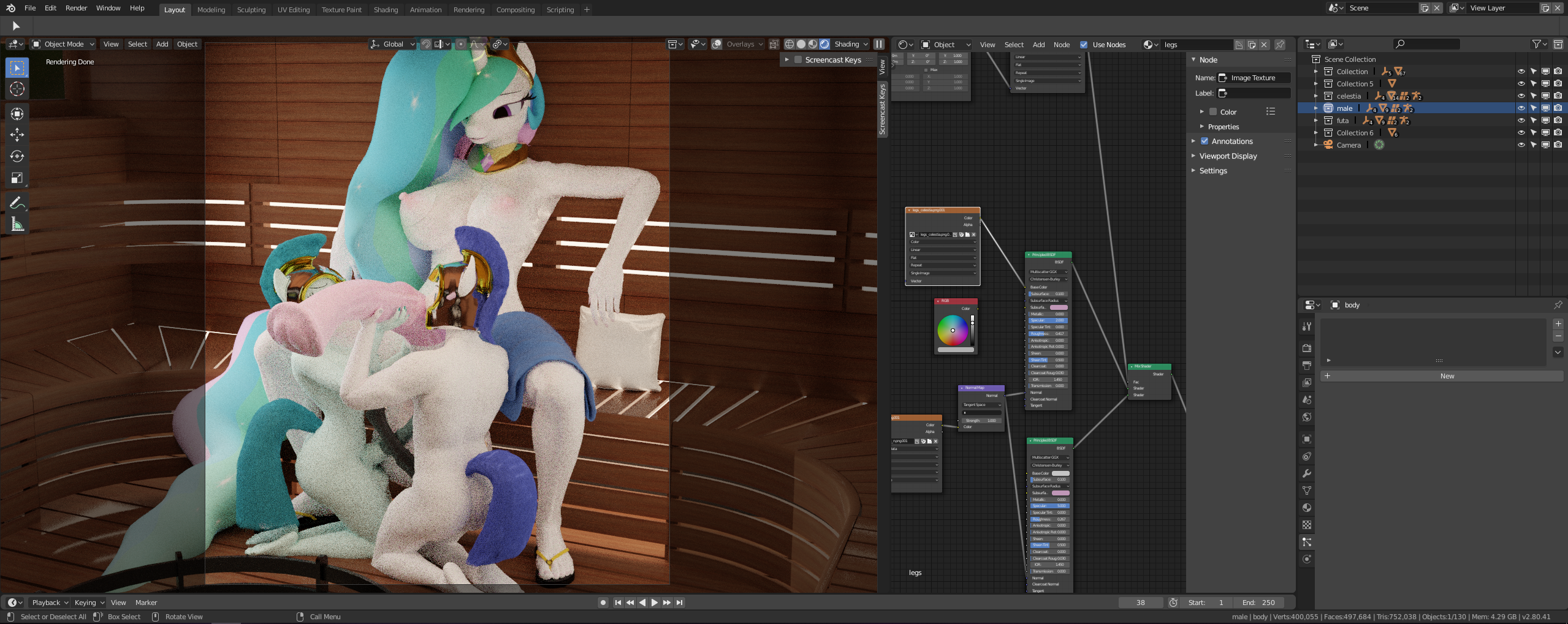The width and height of the screenshot is (1568, 624).
Task: Toggle the Annotations checkbox
Action: (x=1205, y=141)
